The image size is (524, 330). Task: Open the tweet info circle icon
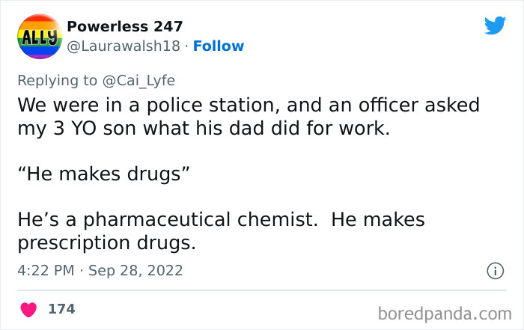[x=494, y=272]
